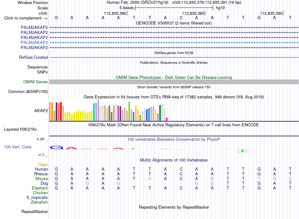299x219 pixels.
Task: Click the Dog alignment row label
Action: point(44,183)
